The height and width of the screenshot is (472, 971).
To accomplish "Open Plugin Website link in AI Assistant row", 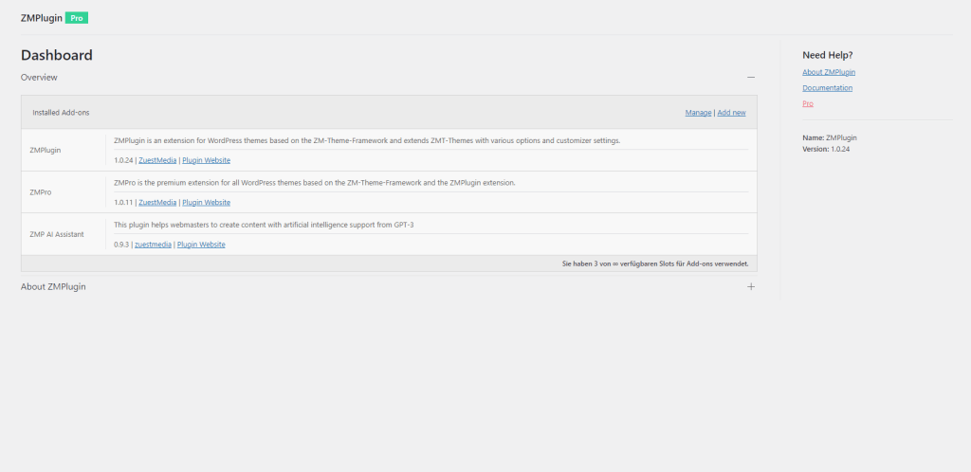I will coord(201,245).
